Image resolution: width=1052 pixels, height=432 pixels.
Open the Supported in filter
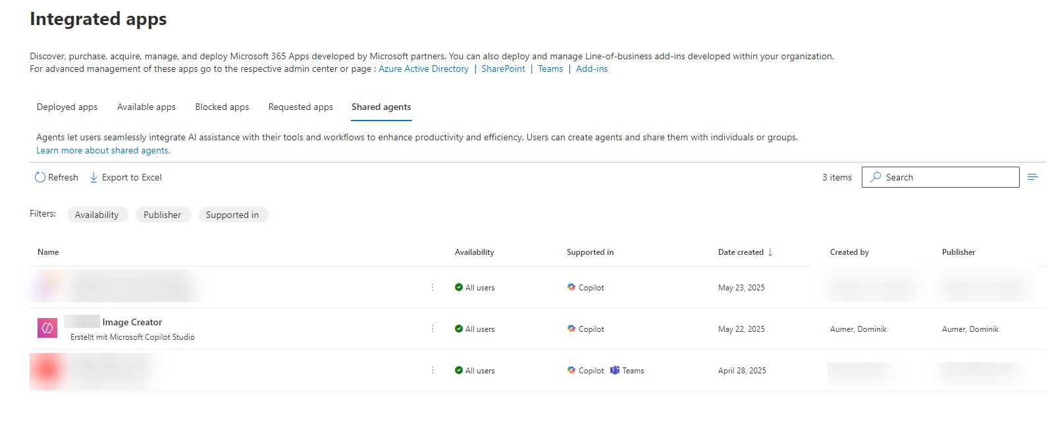click(232, 215)
